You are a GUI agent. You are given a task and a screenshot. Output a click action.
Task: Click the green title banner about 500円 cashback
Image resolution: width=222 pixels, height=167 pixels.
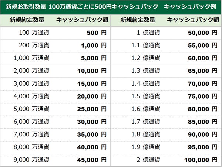coord(111,7)
